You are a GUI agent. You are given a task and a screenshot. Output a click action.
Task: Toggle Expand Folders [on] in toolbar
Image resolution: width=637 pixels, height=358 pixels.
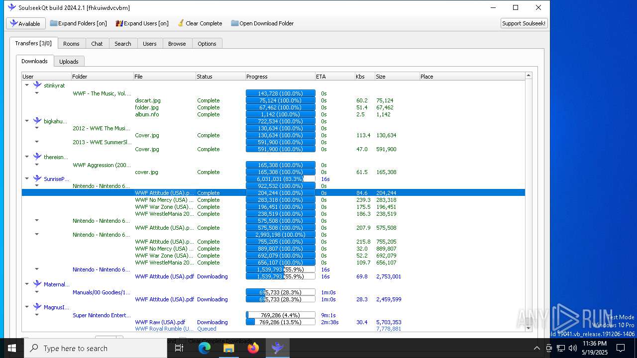[x=78, y=23]
